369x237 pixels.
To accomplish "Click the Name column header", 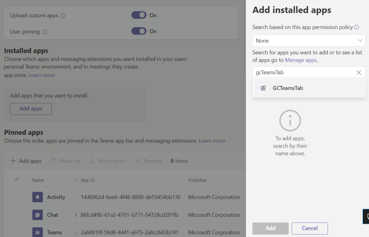I will pos(38,180).
